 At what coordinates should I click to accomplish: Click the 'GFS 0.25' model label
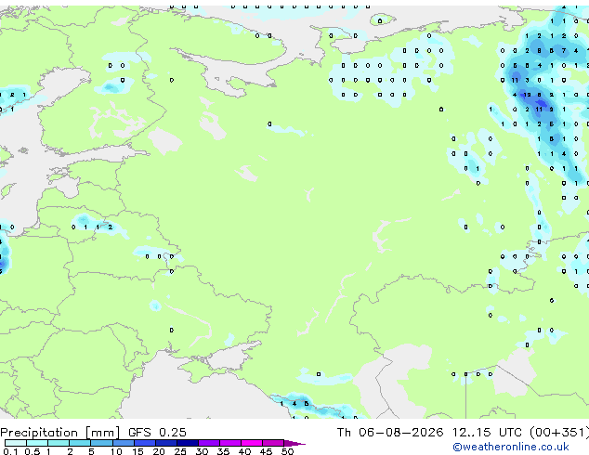click(x=157, y=433)
